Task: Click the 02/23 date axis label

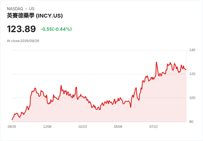Action: pos(82,127)
